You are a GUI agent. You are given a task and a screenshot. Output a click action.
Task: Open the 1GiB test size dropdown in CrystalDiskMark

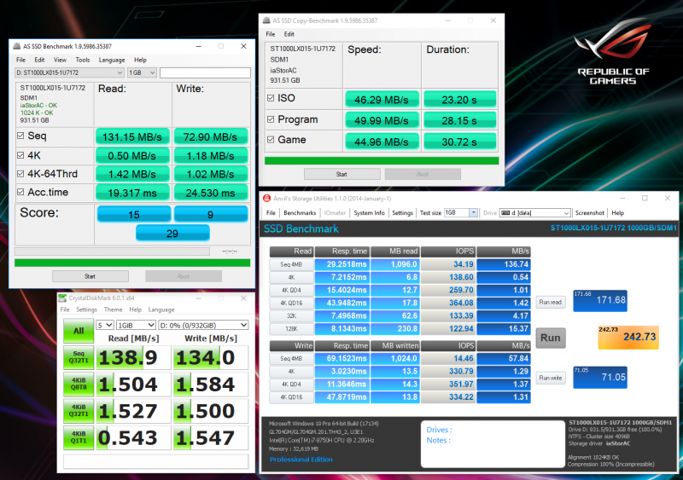coord(136,325)
